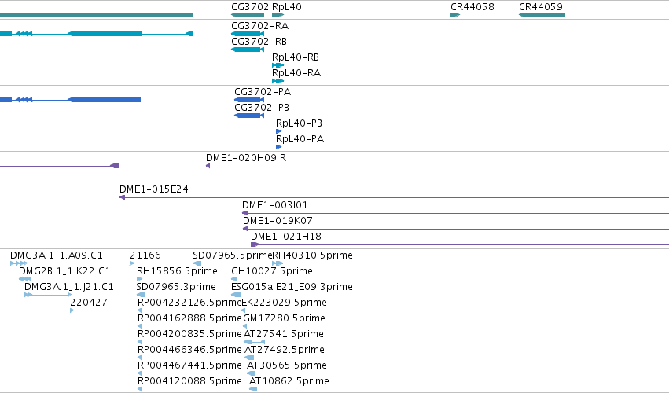669x393 pixels.
Task: Click the RH15856.5prime label
Action: tap(177, 271)
